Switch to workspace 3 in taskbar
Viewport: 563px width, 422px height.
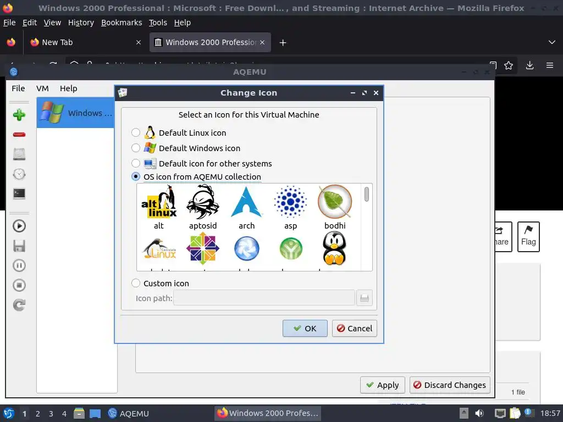pos(51,414)
